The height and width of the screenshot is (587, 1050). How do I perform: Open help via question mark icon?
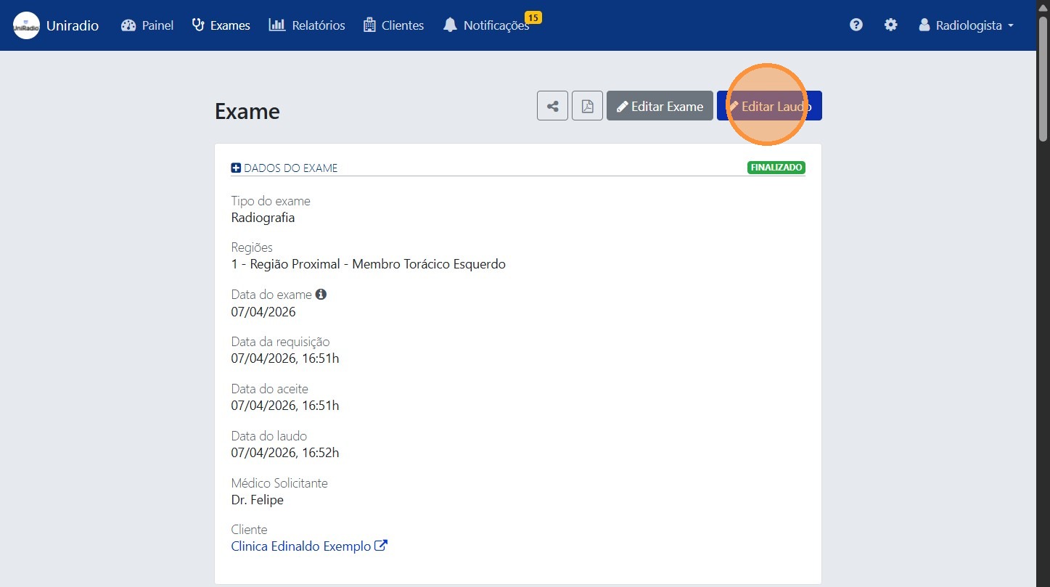click(856, 25)
